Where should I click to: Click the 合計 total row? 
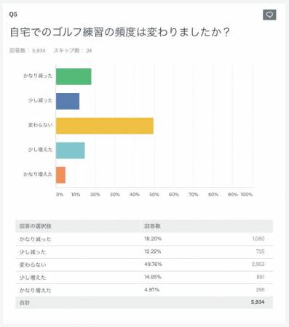pos(144,302)
